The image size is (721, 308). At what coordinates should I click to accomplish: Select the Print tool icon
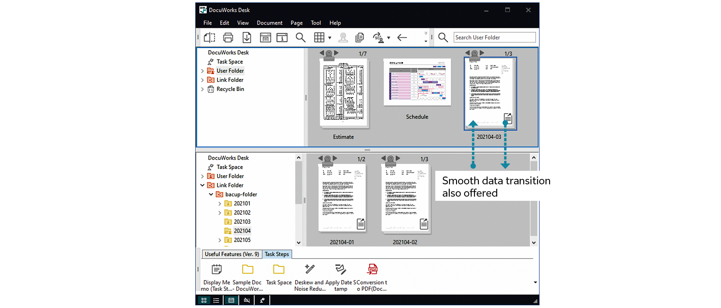click(x=228, y=37)
